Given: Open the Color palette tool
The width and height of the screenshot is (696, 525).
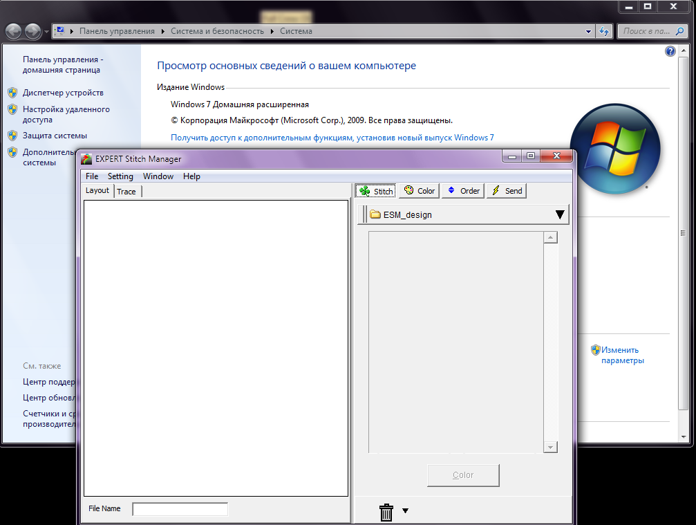Looking at the screenshot, I should [x=419, y=191].
